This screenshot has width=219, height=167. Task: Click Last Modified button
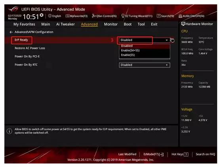pyautogui.click(x=127, y=154)
